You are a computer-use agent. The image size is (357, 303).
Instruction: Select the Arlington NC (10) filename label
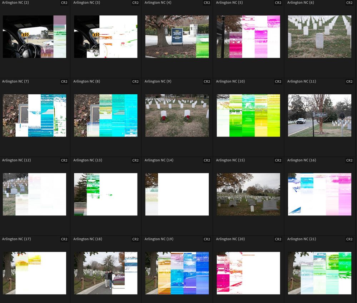(230, 81)
